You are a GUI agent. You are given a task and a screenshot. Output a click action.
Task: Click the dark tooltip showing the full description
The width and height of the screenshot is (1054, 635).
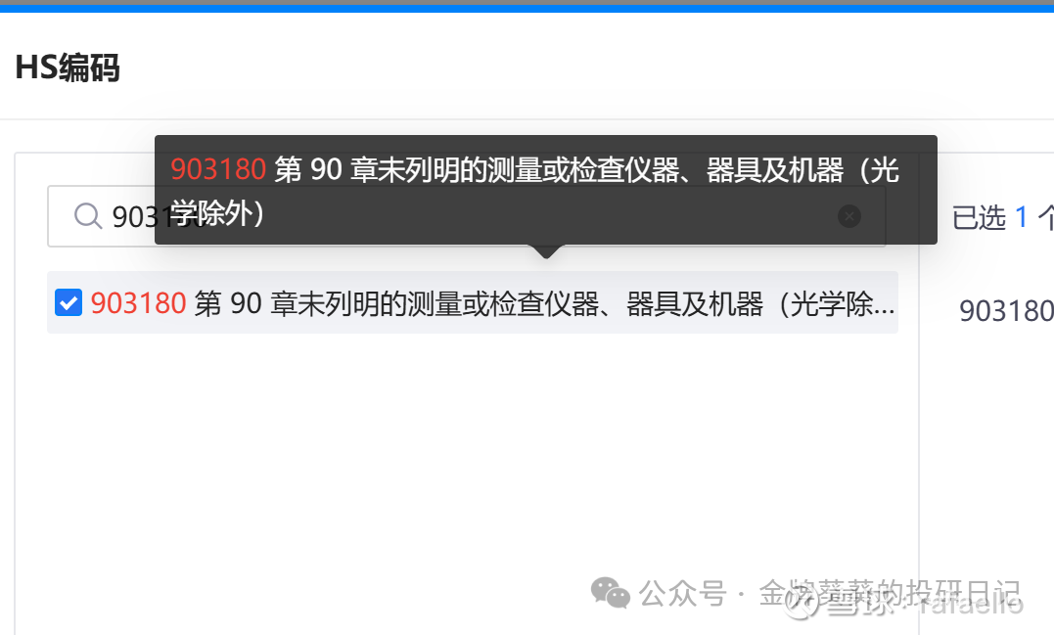pos(546,190)
